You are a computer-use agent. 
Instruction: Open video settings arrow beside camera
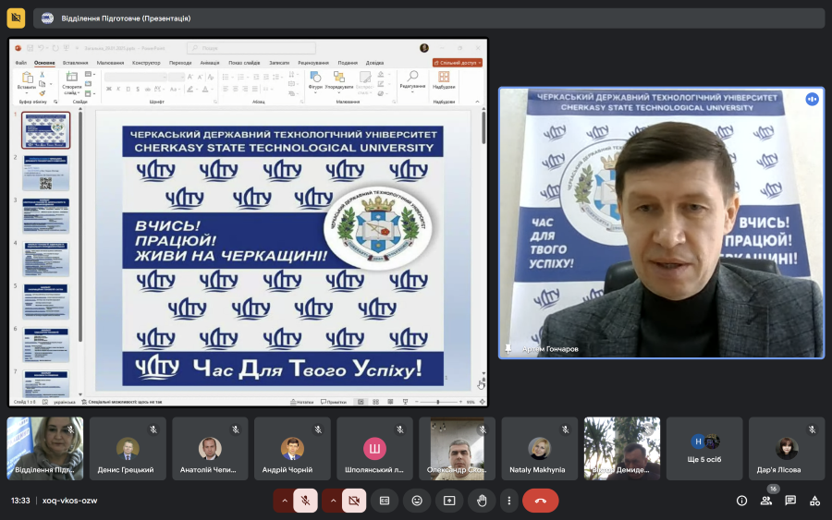tap(332, 501)
